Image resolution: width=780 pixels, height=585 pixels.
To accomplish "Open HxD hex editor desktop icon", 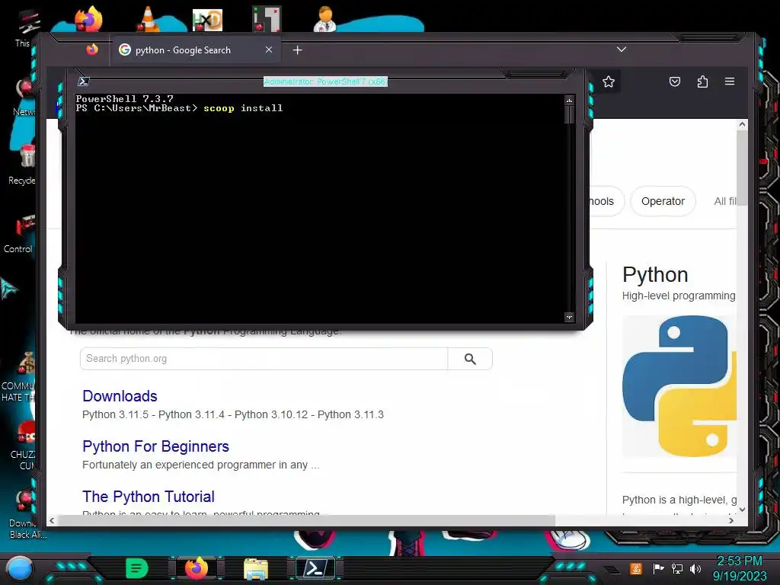I will pyautogui.click(x=207, y=21).
